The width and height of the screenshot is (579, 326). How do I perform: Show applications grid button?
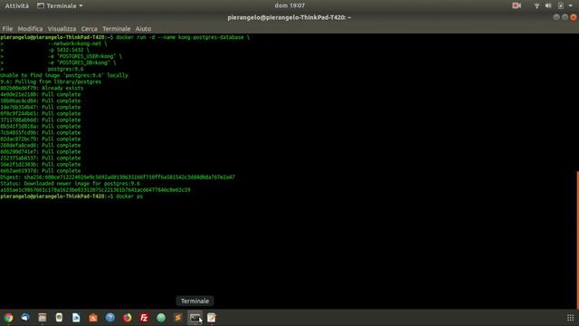click(570, 318)
